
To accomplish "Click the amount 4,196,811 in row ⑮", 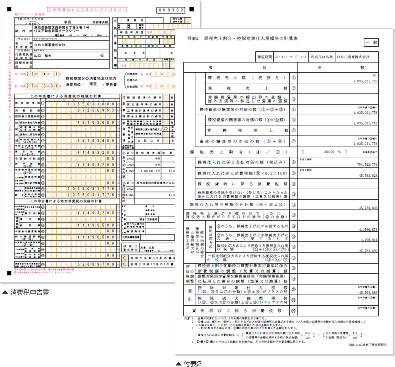I will click(369, 240).
